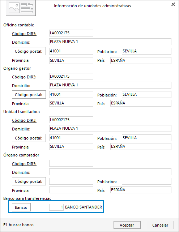Select the Oficina contable Domicilio field
The image size is (179, 232).
pos(110,42)
